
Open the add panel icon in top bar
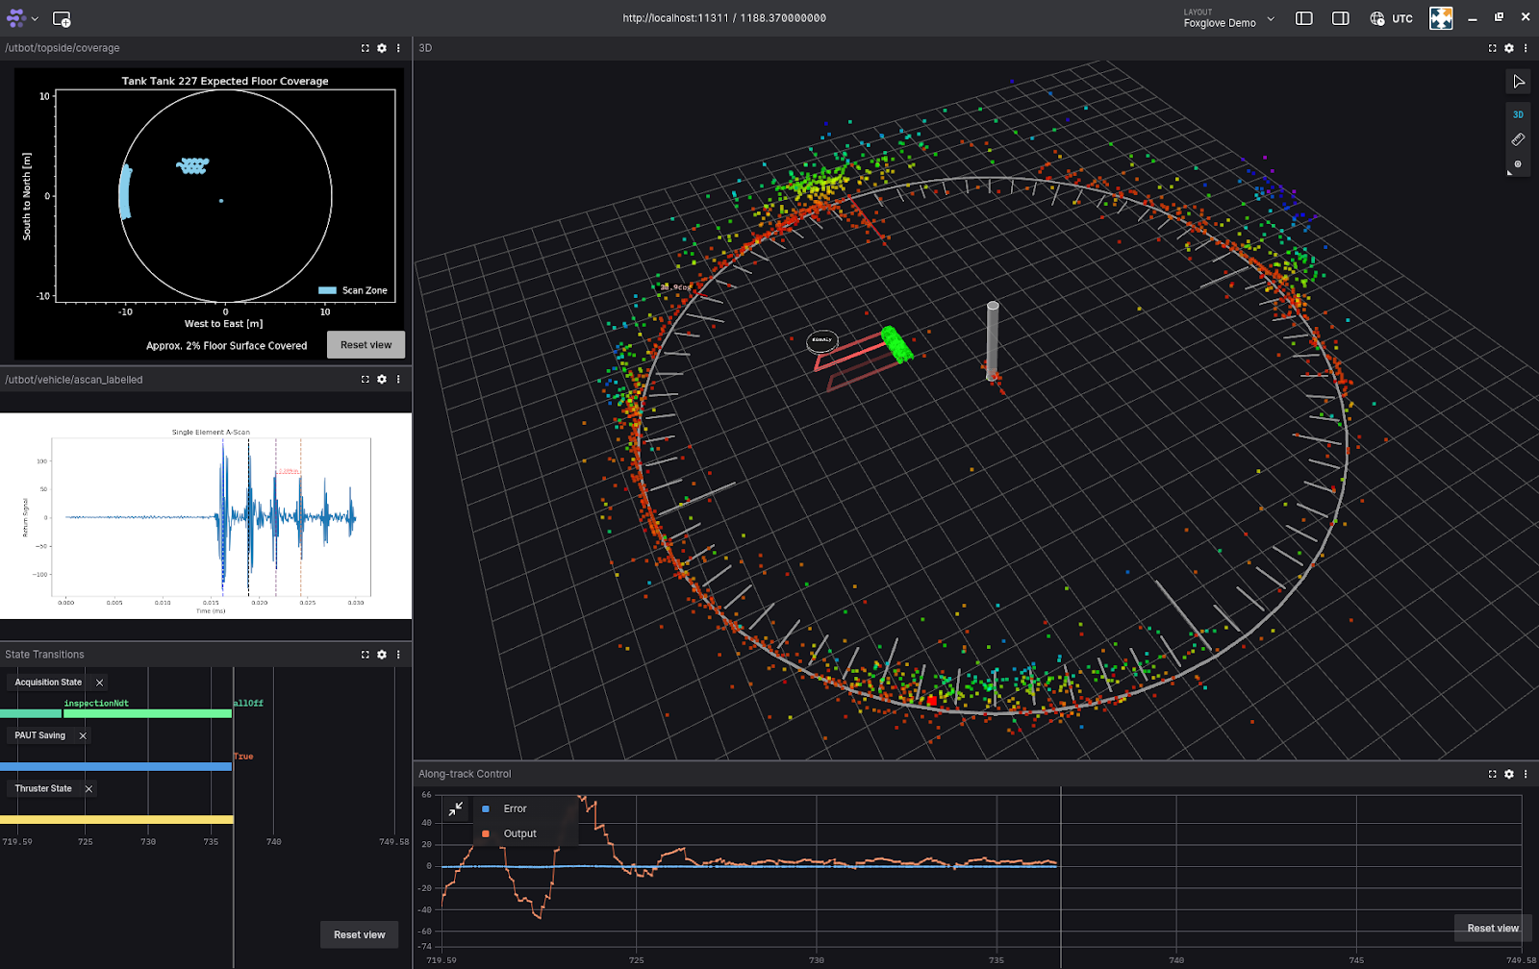62,18
